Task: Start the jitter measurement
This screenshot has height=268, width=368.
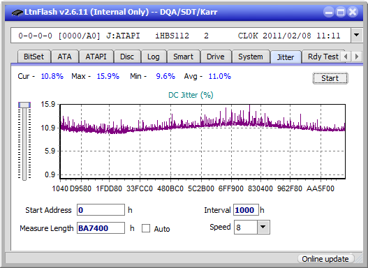Action: click(330, 78)
